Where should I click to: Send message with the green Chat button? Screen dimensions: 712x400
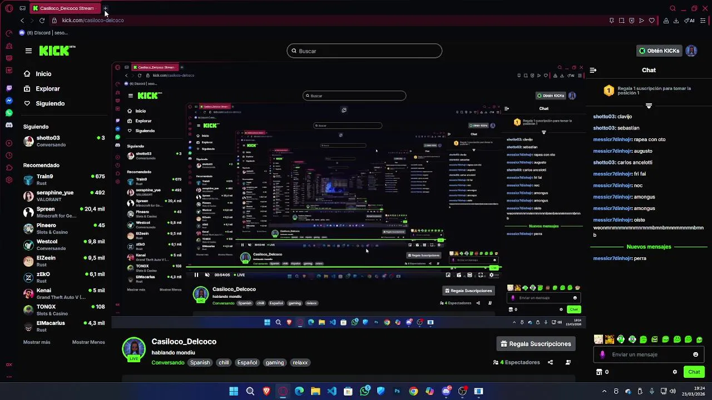[694, 372]
